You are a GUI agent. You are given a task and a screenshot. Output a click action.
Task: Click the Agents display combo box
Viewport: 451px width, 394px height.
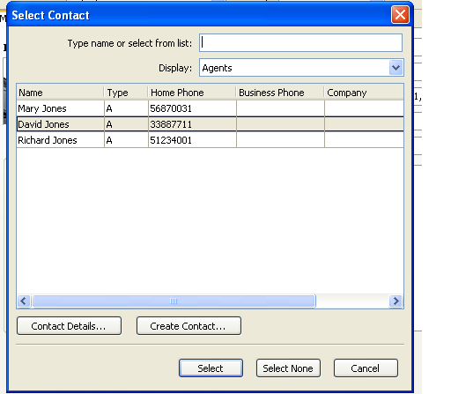(301, 68)
